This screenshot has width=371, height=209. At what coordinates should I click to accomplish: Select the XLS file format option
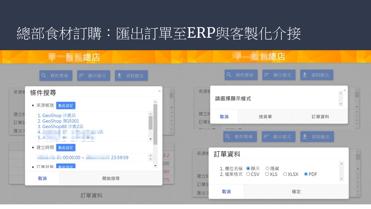[267, 174]
